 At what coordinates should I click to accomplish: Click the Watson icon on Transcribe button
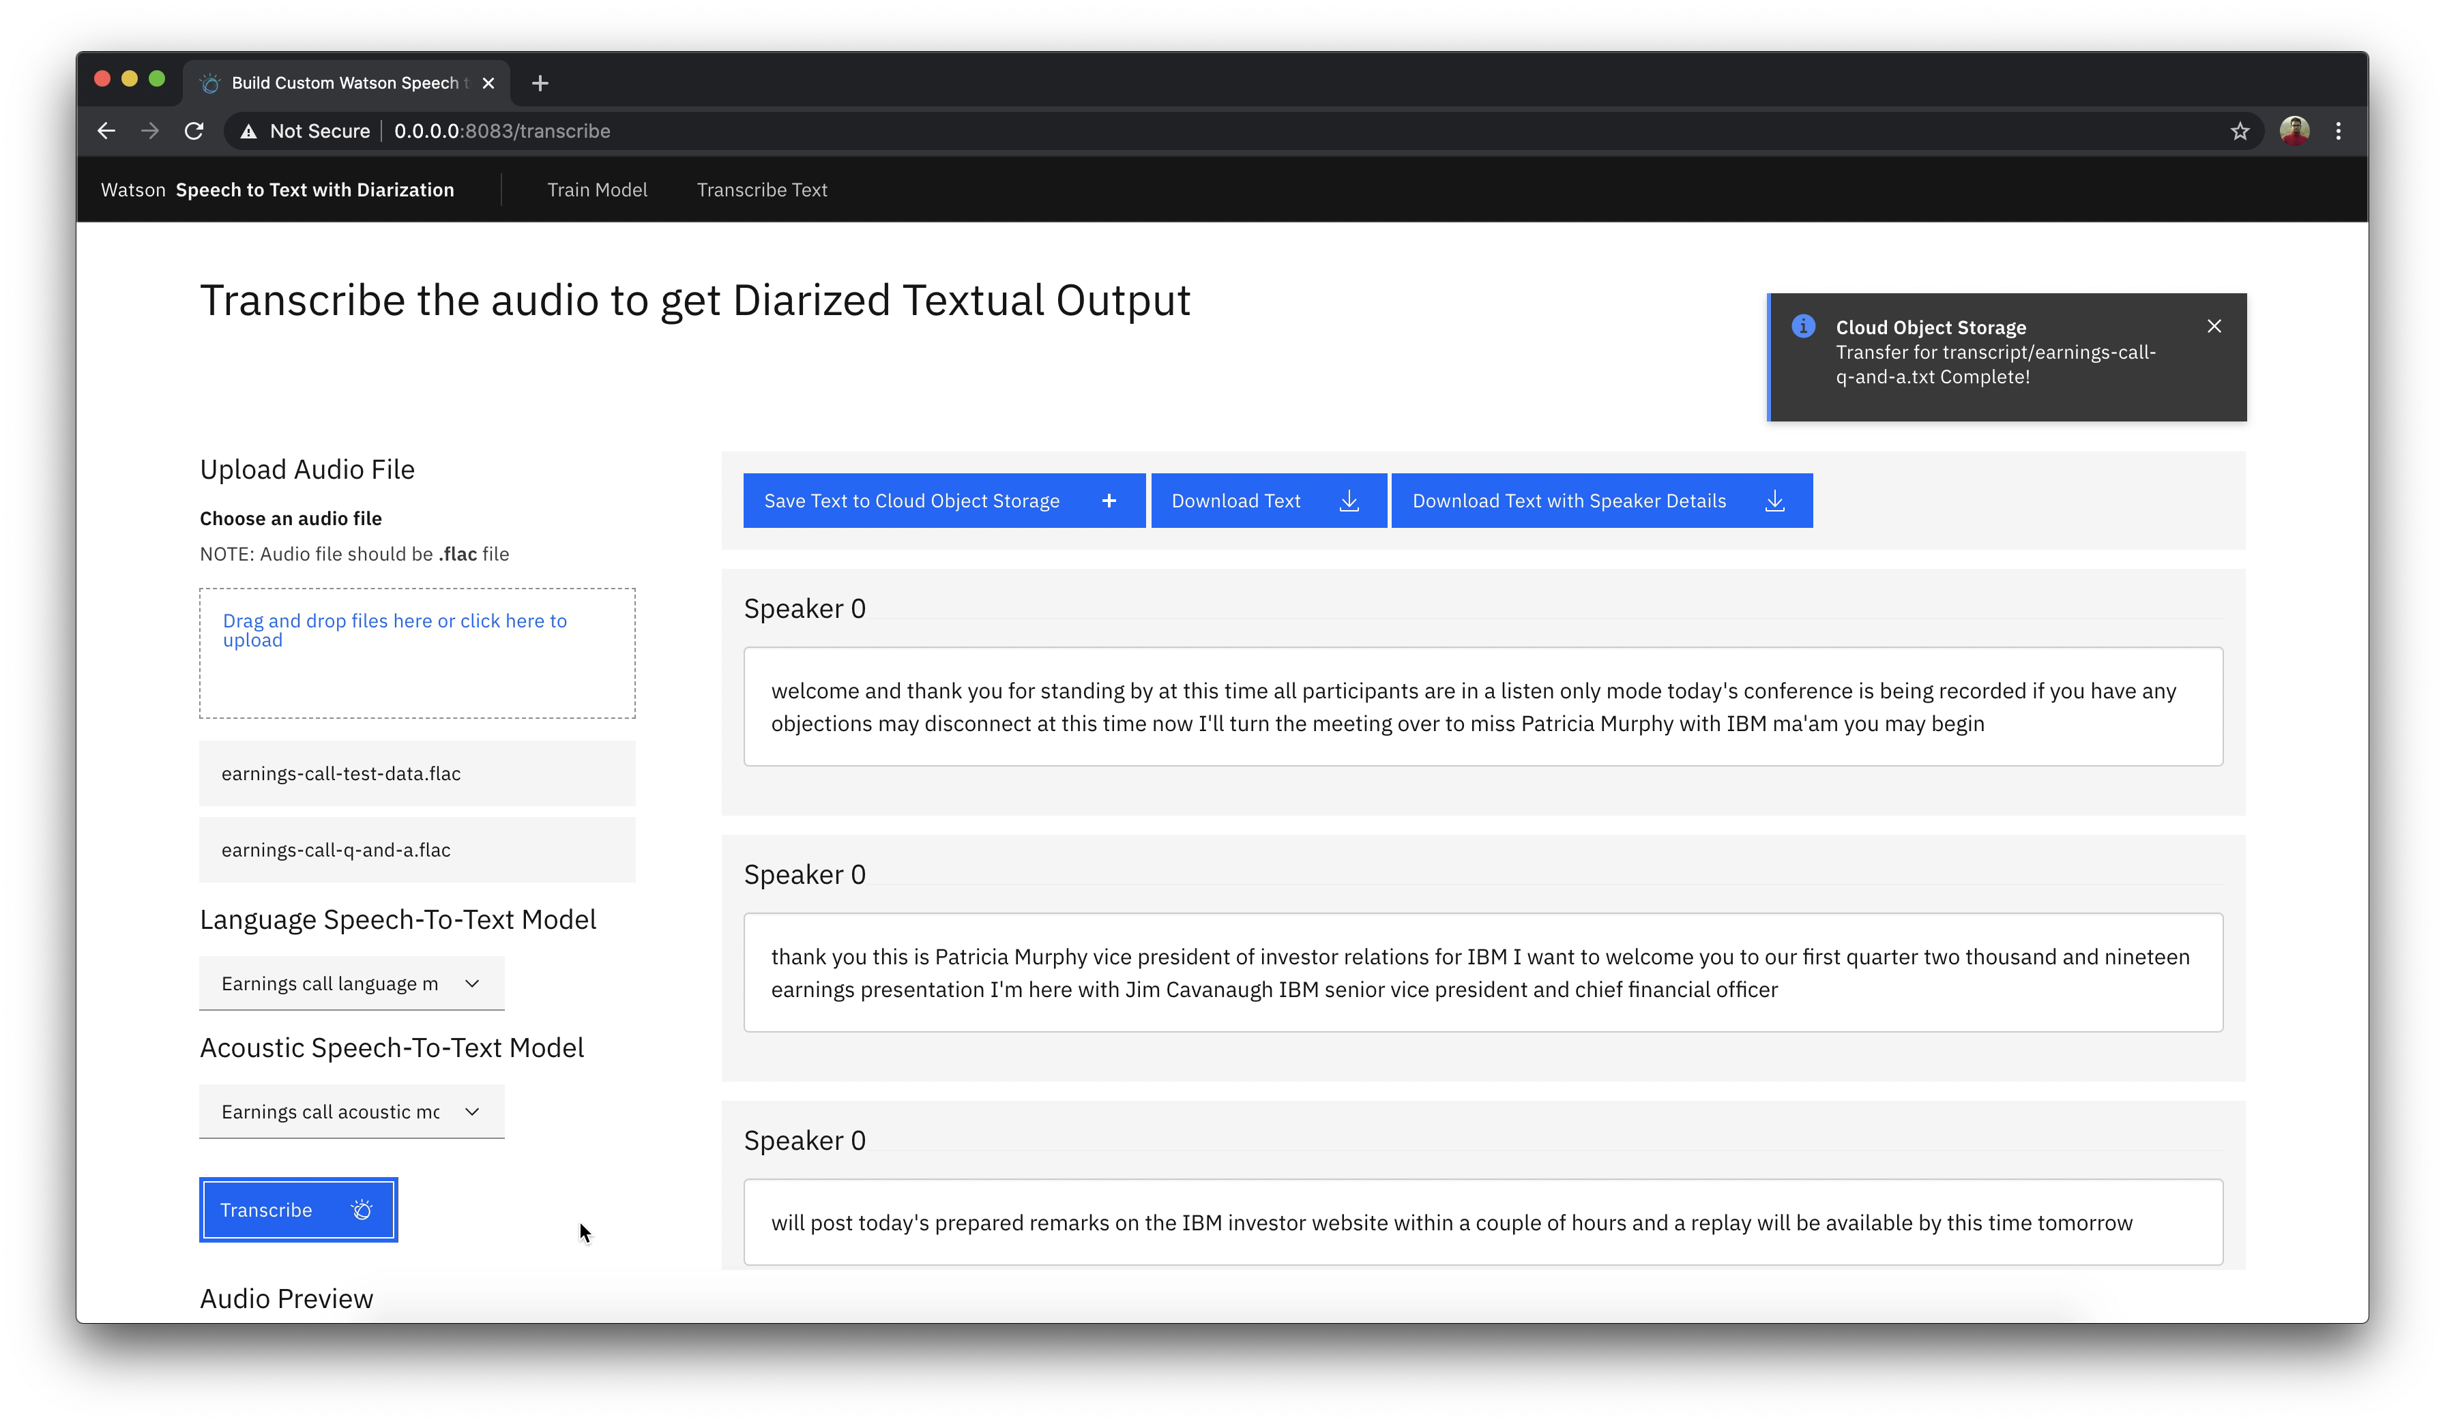(362, 1210)
